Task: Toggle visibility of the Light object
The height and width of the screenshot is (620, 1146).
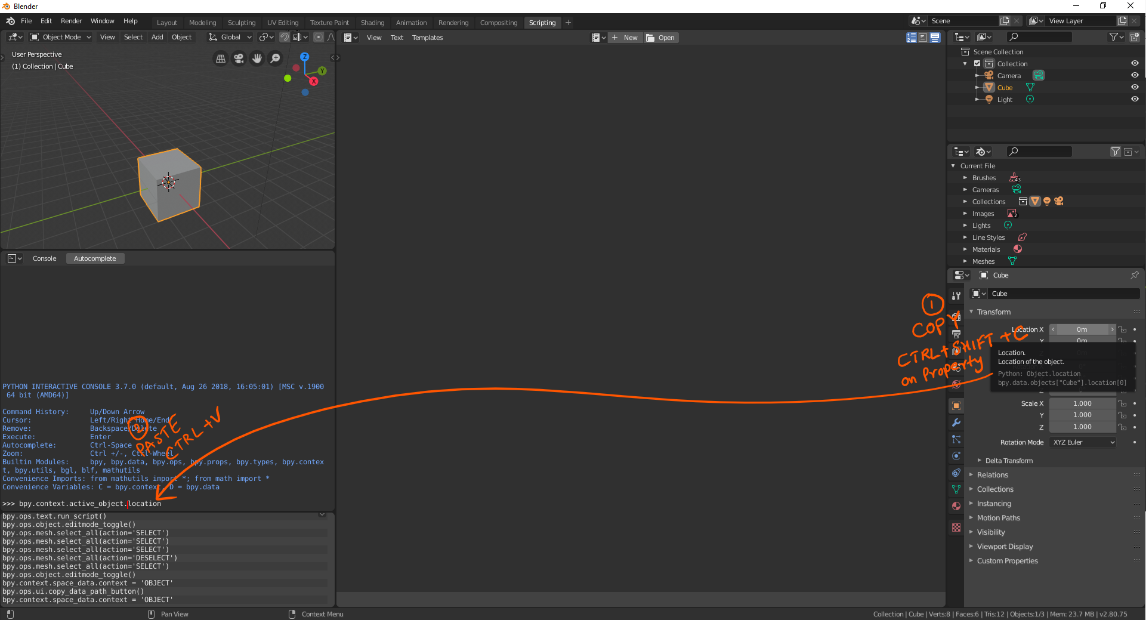Action: 1135,99
